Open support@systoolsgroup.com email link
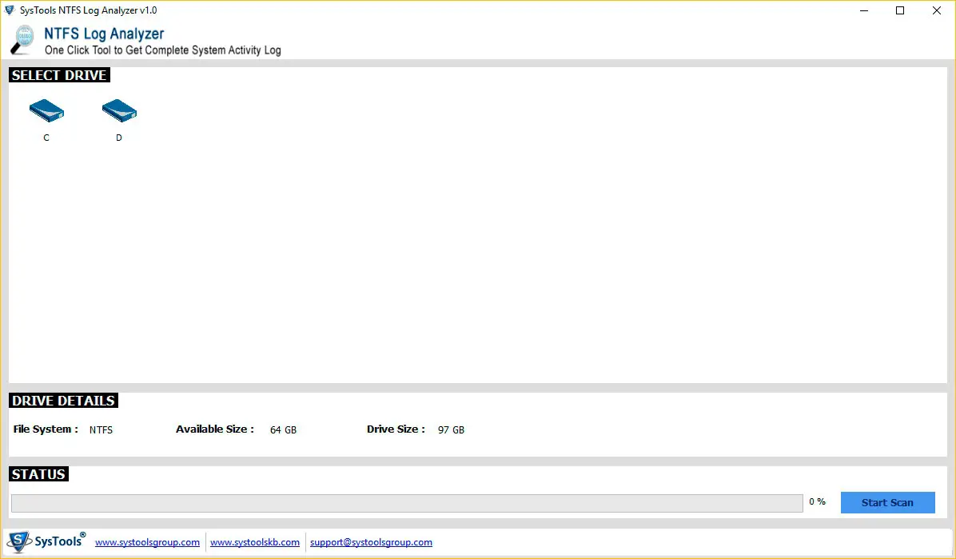Viewport: 956px width, 559px height. (x=372, y=542)
